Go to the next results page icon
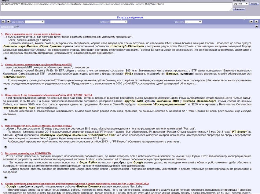This screenshot has height=194, width=260. 251,22
